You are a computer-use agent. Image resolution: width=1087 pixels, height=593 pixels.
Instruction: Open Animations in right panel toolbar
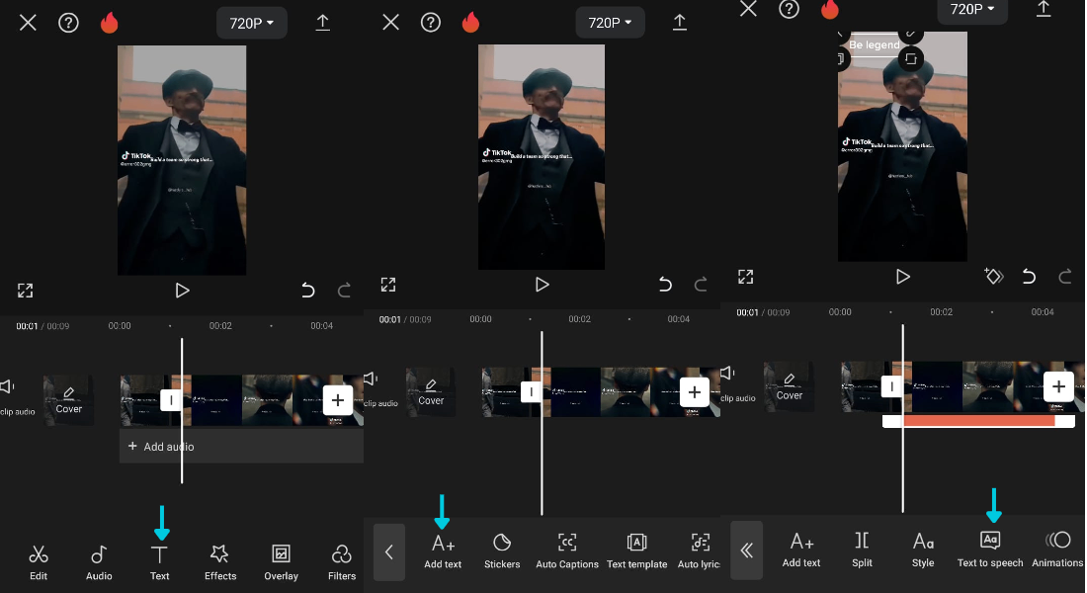click(x=1058, y=550)
